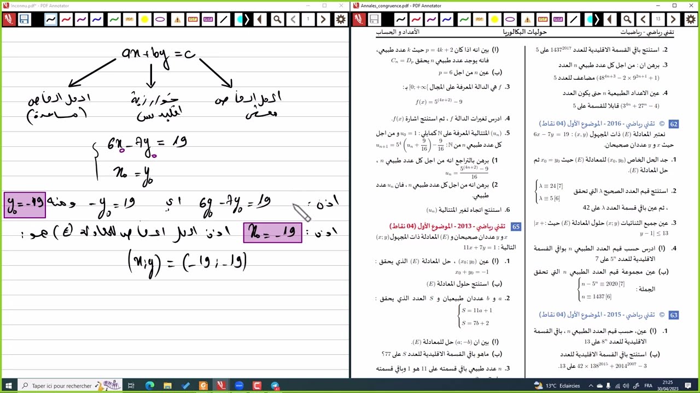Image resolution: width=700 pixels, height=393 pixels.
Task: Select the black pen in Inconnu.pdf toolbar
Action: tap(51, 20)
